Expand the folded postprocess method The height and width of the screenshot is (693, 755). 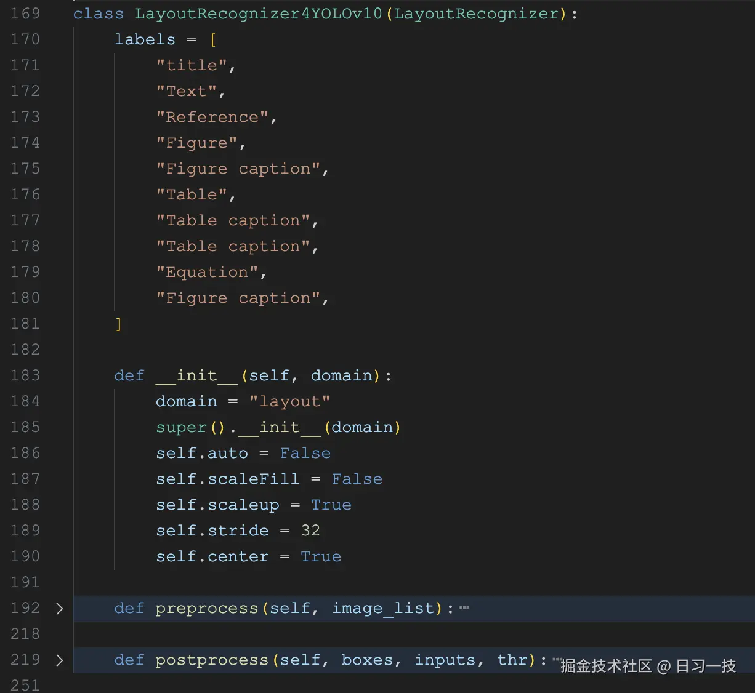[x=59, y=659]
